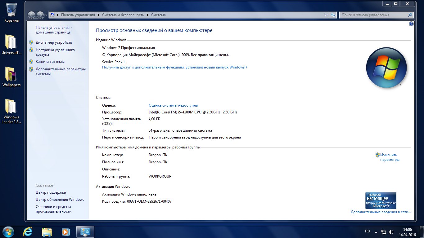This screenshot has width=424, height=238.
Task: Click the genuine Microsoft software badge
Action: pyautogui.click(x=381, y=200)
